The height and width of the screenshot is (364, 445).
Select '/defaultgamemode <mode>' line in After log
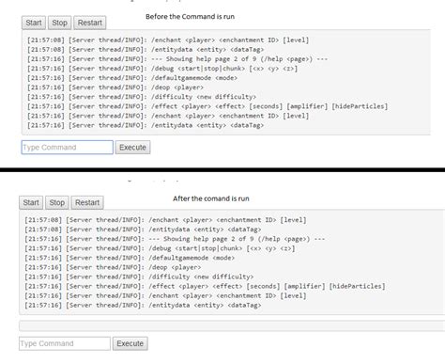[130, 258]
